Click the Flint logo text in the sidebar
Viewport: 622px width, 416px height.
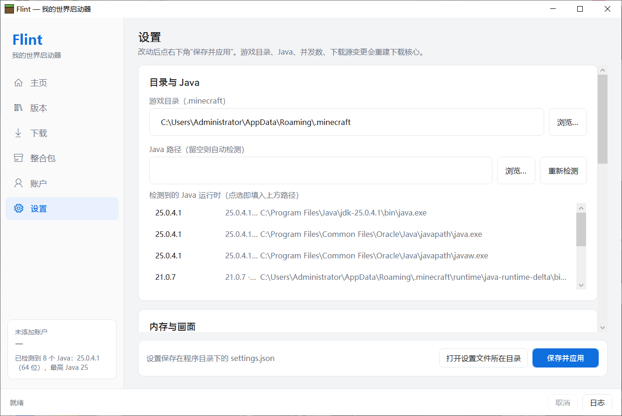pos(28,40)
